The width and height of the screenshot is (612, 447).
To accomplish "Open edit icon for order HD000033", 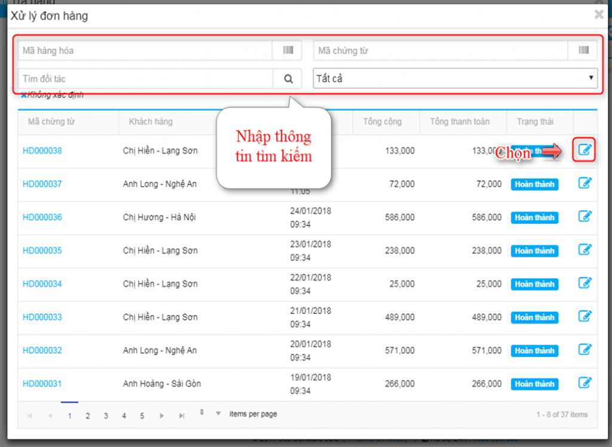I will tap(585, 316).
